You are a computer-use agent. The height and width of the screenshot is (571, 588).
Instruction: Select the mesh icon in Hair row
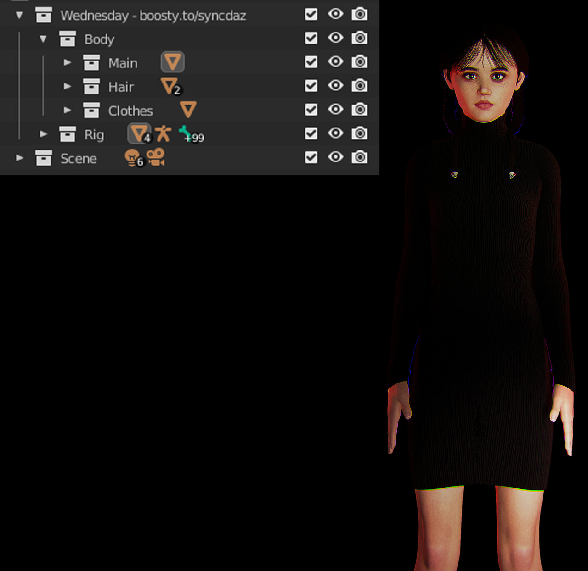(x=171, y=86)
